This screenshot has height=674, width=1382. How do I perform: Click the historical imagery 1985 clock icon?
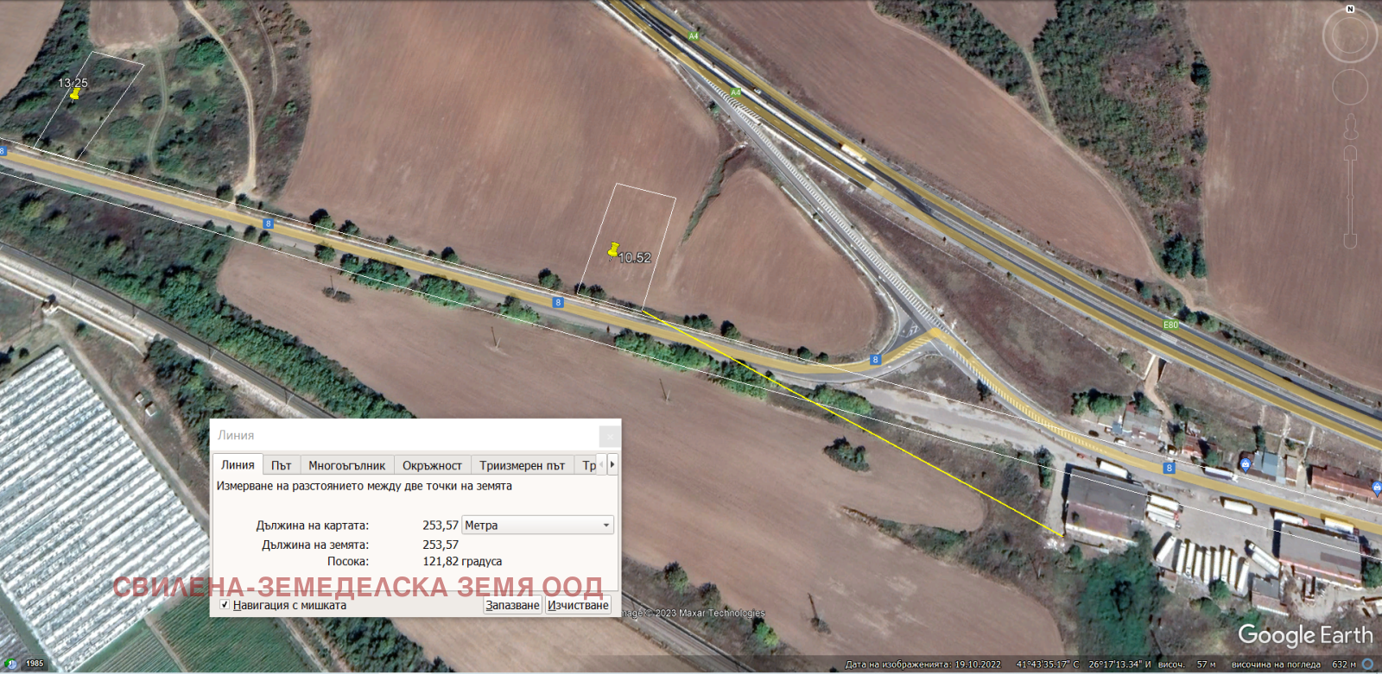pyautogui.click(x=11, y=664)
